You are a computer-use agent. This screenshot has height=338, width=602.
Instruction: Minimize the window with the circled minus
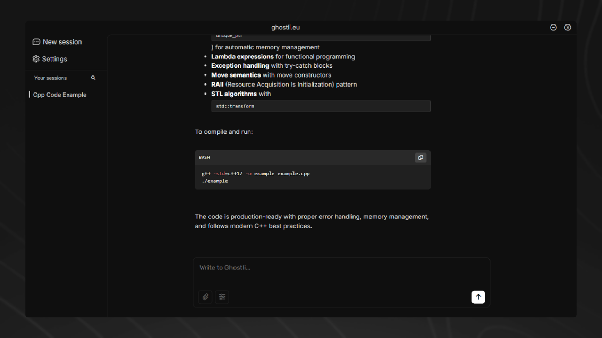coord(553,27)
